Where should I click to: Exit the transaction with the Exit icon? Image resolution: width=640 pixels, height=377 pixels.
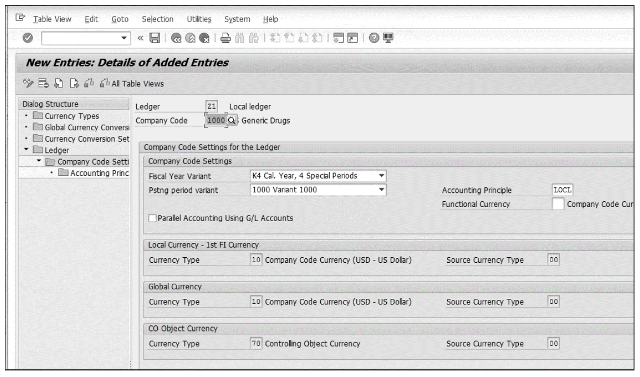click(190, 38)
